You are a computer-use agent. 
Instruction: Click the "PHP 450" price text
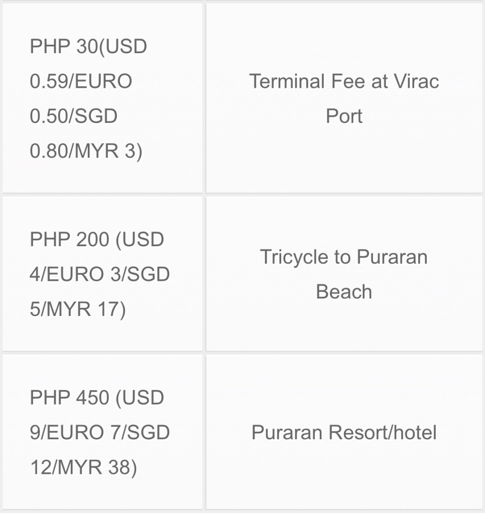click(x=69, y=398)
